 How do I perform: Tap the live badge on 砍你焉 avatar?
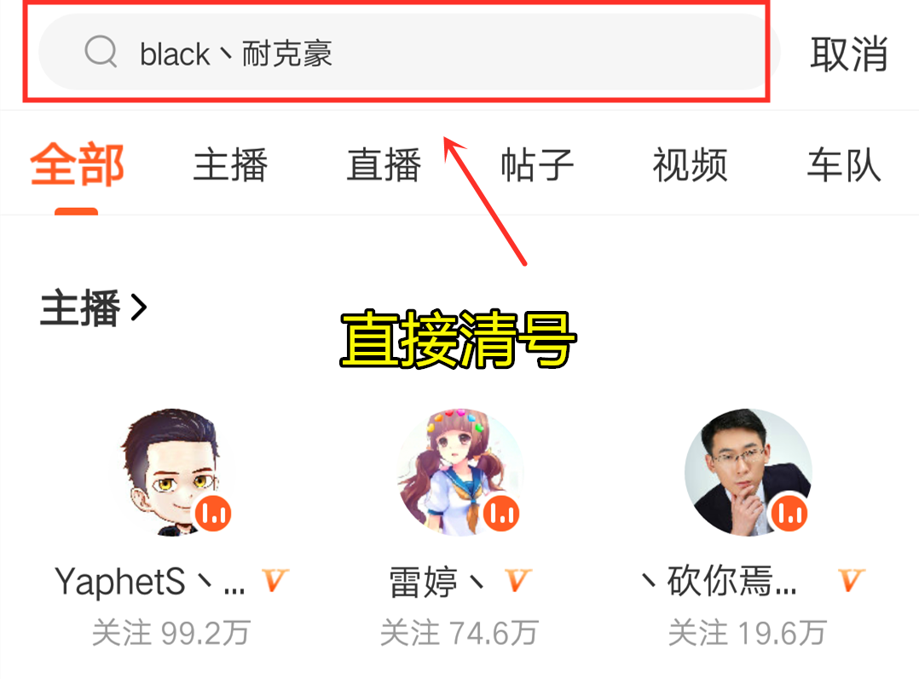point(789,513)
